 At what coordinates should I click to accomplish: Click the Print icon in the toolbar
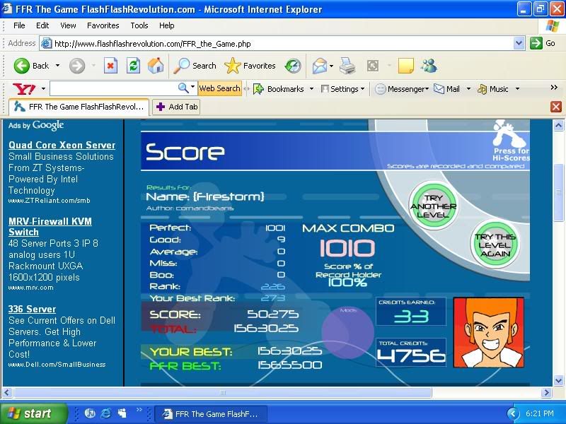coord(347,66)
